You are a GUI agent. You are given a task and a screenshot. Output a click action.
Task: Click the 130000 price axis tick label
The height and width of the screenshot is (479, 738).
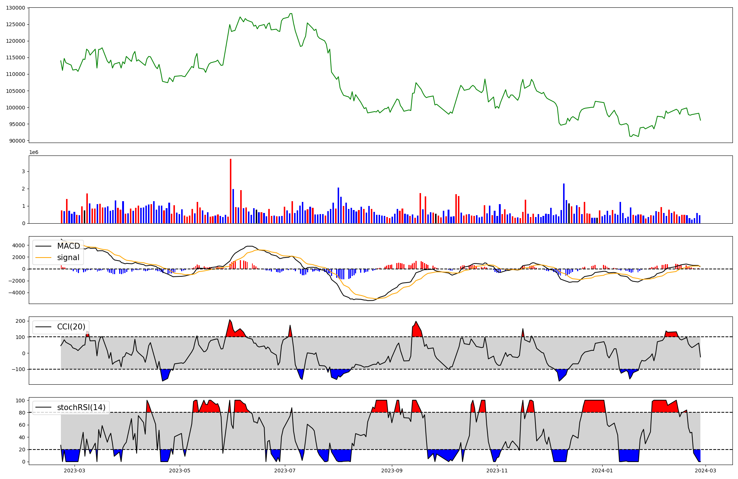15,8
